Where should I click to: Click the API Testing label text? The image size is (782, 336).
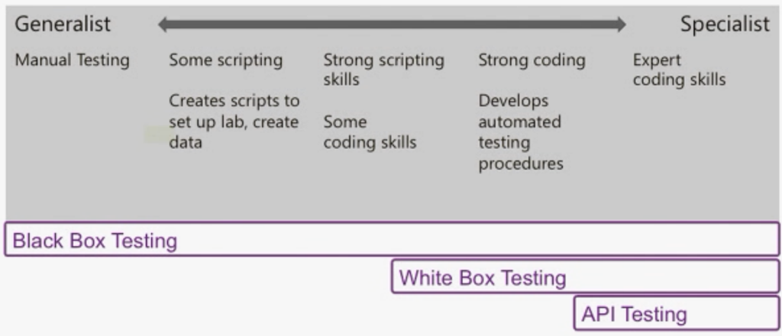coord(634,315)
